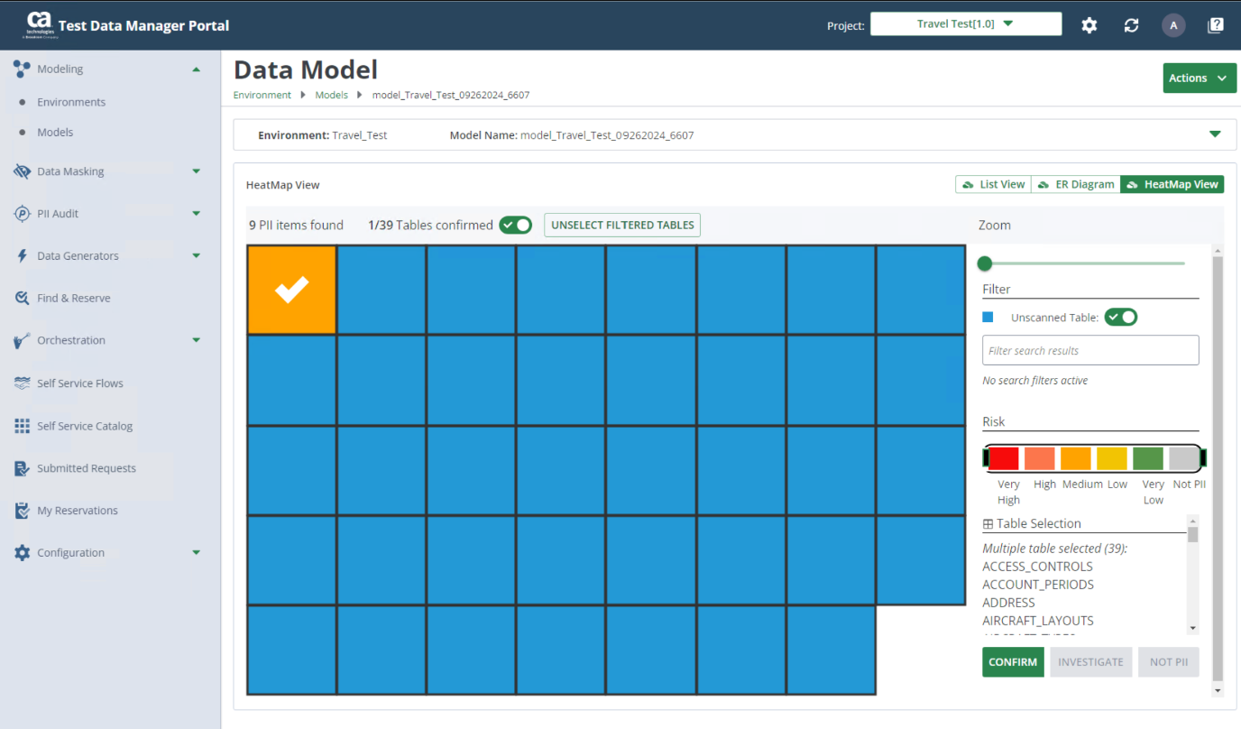Image resolution: width=1241 pixels, height=729 pixels.
Task: Open Self Service Catalog grid icon
Action: 23,426
